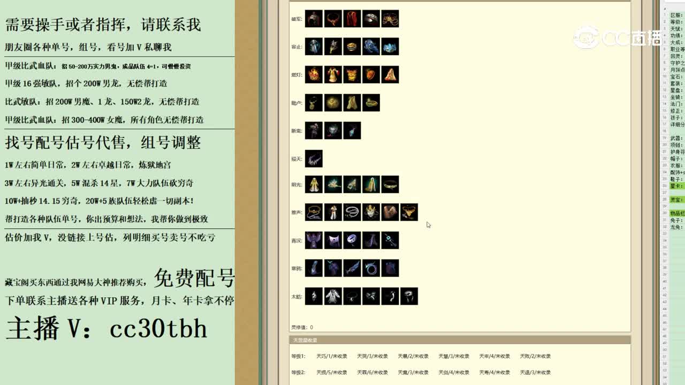Click the only icon in the 猿天 row

coord(314,158)
